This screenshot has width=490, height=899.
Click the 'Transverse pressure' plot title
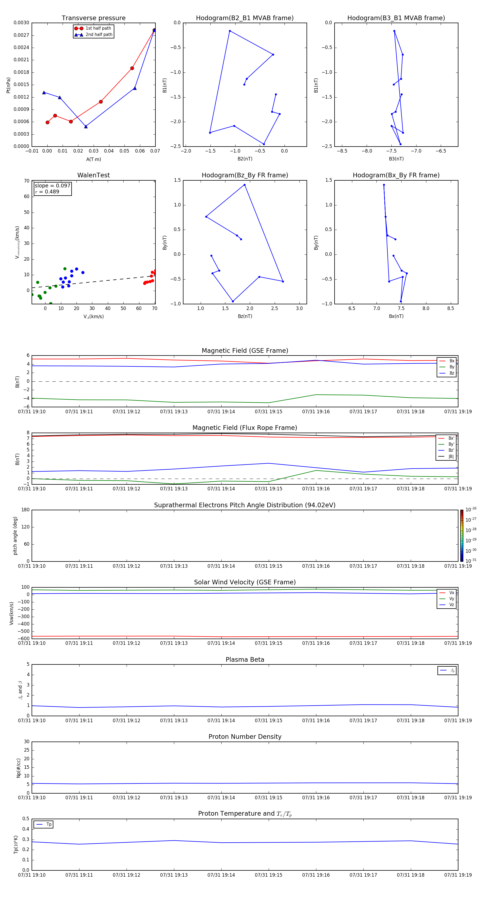coord(93,18)
